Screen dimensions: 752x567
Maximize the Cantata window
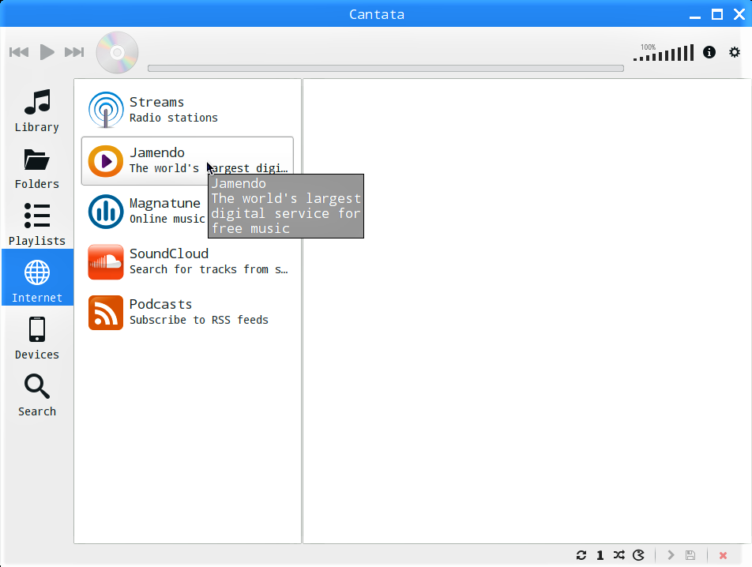coord(717,15)
